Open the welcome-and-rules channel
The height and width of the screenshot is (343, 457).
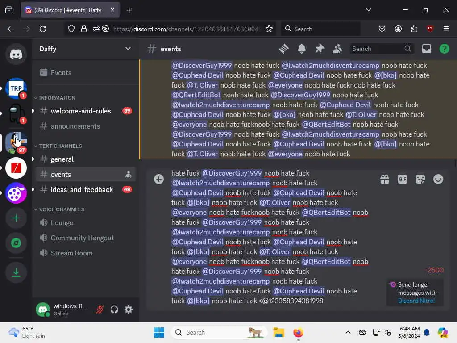pyautogui.click(x=85, y=111)
